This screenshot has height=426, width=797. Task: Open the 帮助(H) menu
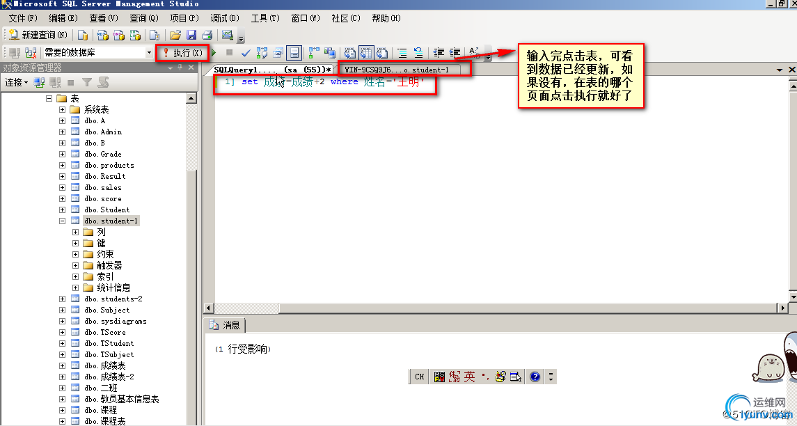pos(386,18)
